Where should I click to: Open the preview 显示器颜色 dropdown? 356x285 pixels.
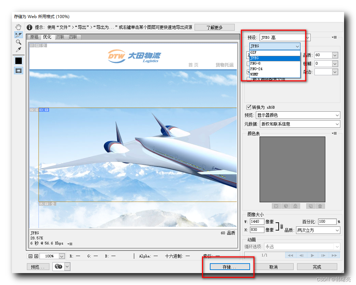(298, 115)
